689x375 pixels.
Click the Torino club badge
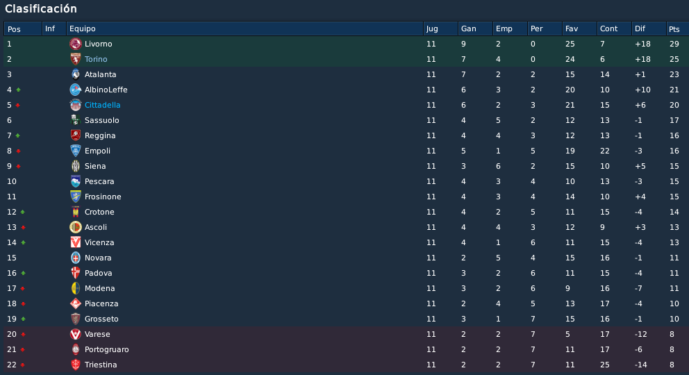click(76, 59)
